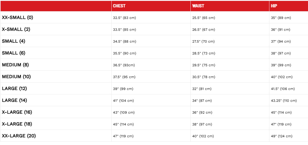Click the 47" (119 cm) chest cell for XX-Large
Image resolution: width=308 pixels, height=145 pixels.
[x=123, y=136]
